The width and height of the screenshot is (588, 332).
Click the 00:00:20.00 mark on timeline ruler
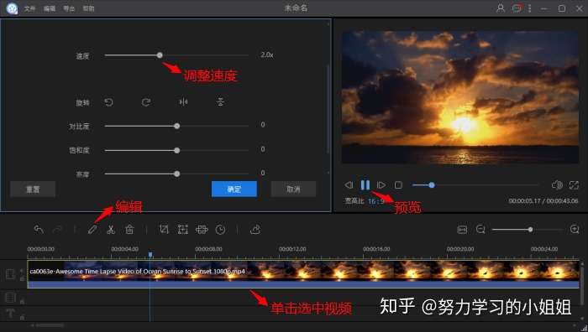click(x=460, y=249)
